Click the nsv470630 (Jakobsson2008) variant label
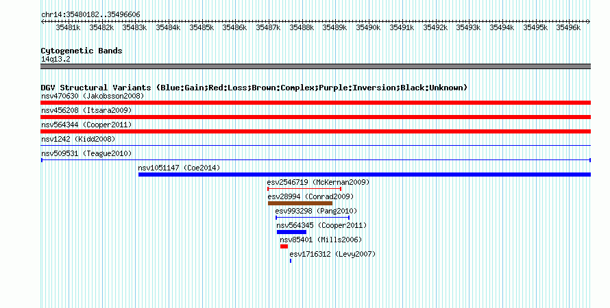This screenshot has height=308, width=610. tap(93, 96)
